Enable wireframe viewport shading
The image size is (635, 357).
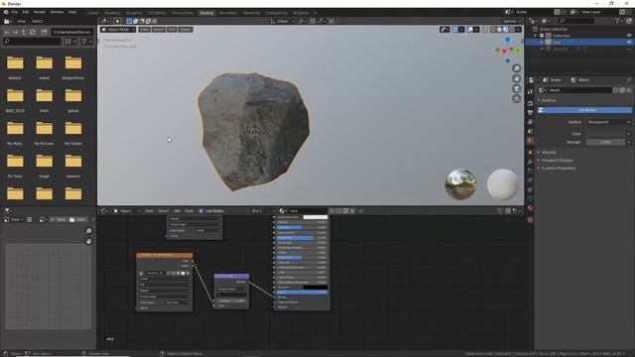[493, 30]
